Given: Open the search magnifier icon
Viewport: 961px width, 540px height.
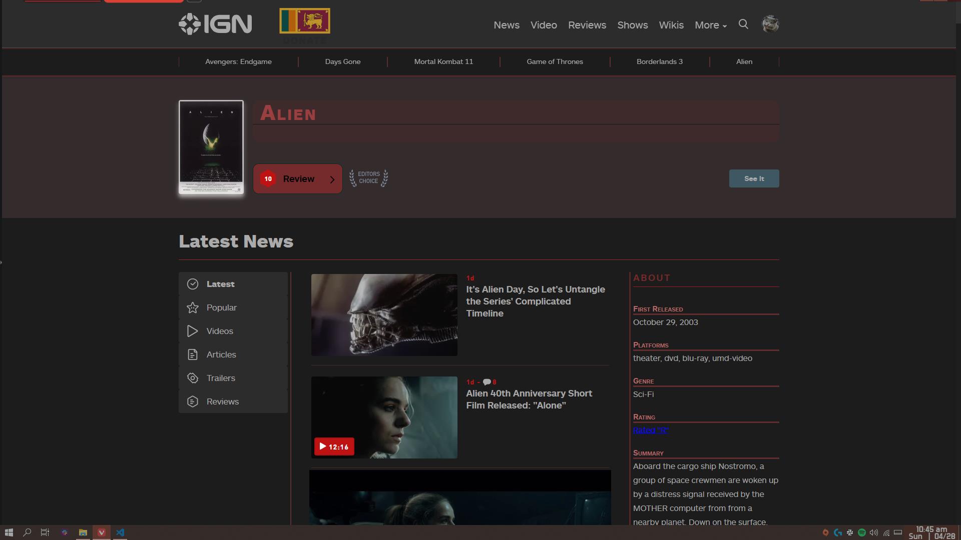Looking at the screenshot, I should (743, 24).
